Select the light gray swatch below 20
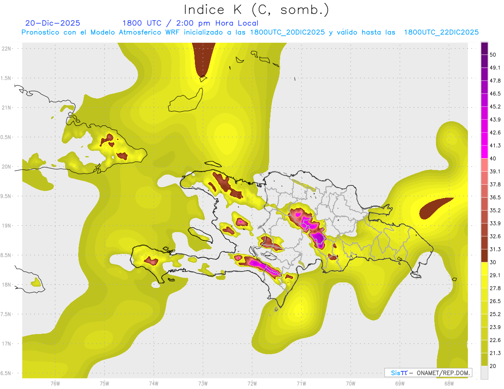 484,373
